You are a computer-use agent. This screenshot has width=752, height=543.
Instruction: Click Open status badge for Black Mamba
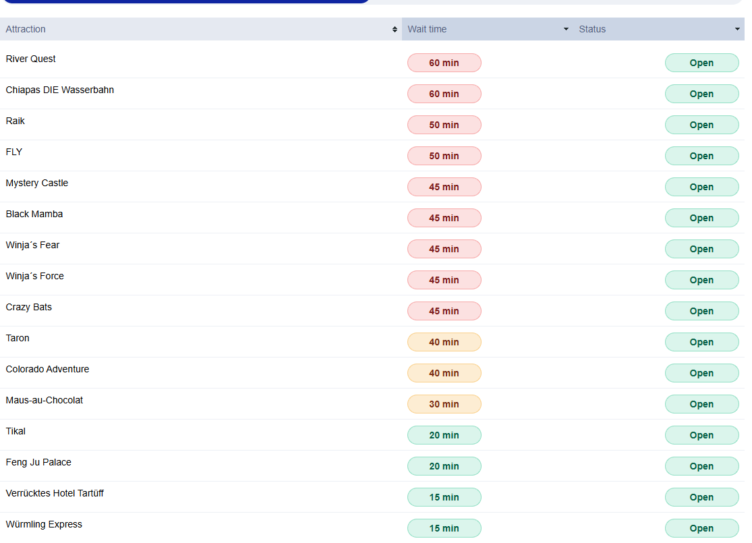coord(701,218)
